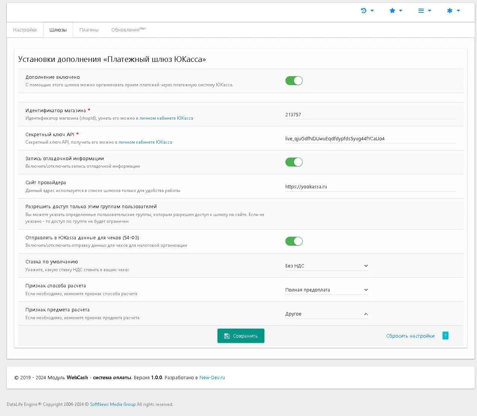Click the 'Сбросить настройки' link
This screenshot has width=477, height=416.
pos(410,336)
